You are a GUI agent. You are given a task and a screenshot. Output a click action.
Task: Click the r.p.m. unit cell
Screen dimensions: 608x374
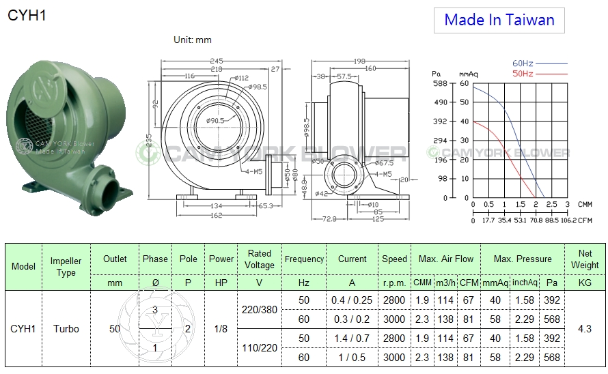[394, 283]
